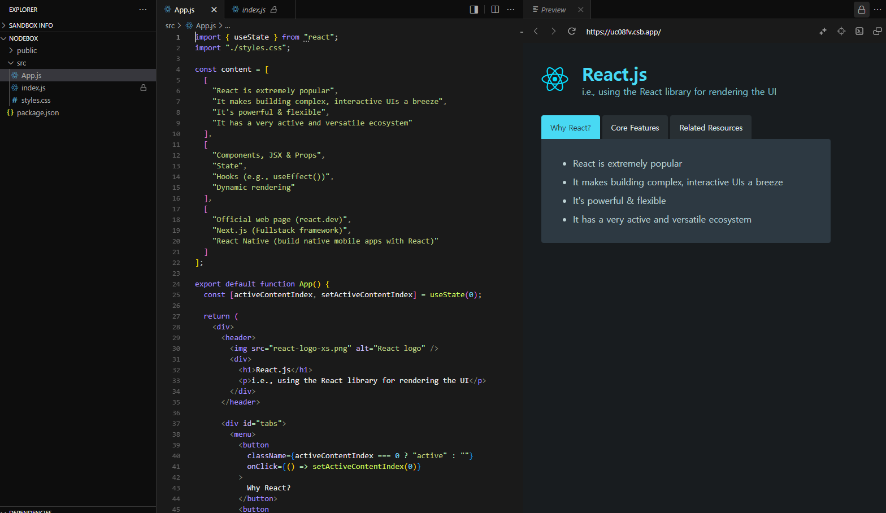Click the React atom logo in preview
This screenshot has height=513, width=886.
pyautogui.click(x=555, y=79)
